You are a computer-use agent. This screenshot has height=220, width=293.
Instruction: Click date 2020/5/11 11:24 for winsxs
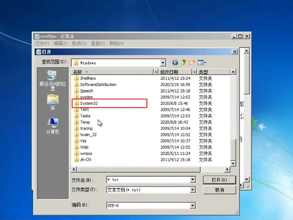175,153
